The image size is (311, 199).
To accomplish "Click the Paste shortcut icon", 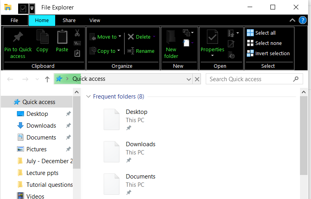I will [x=77, y=53].
